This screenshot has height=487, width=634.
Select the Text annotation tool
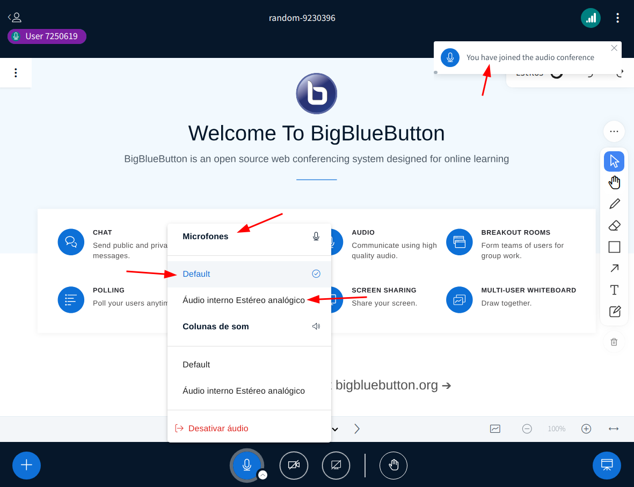click(614, 290)
